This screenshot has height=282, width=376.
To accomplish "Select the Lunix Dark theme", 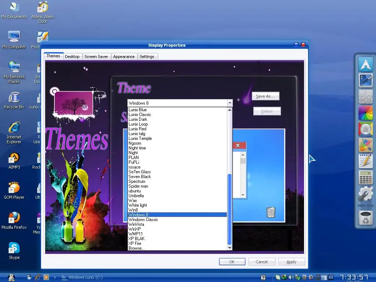I will point(177,119).
